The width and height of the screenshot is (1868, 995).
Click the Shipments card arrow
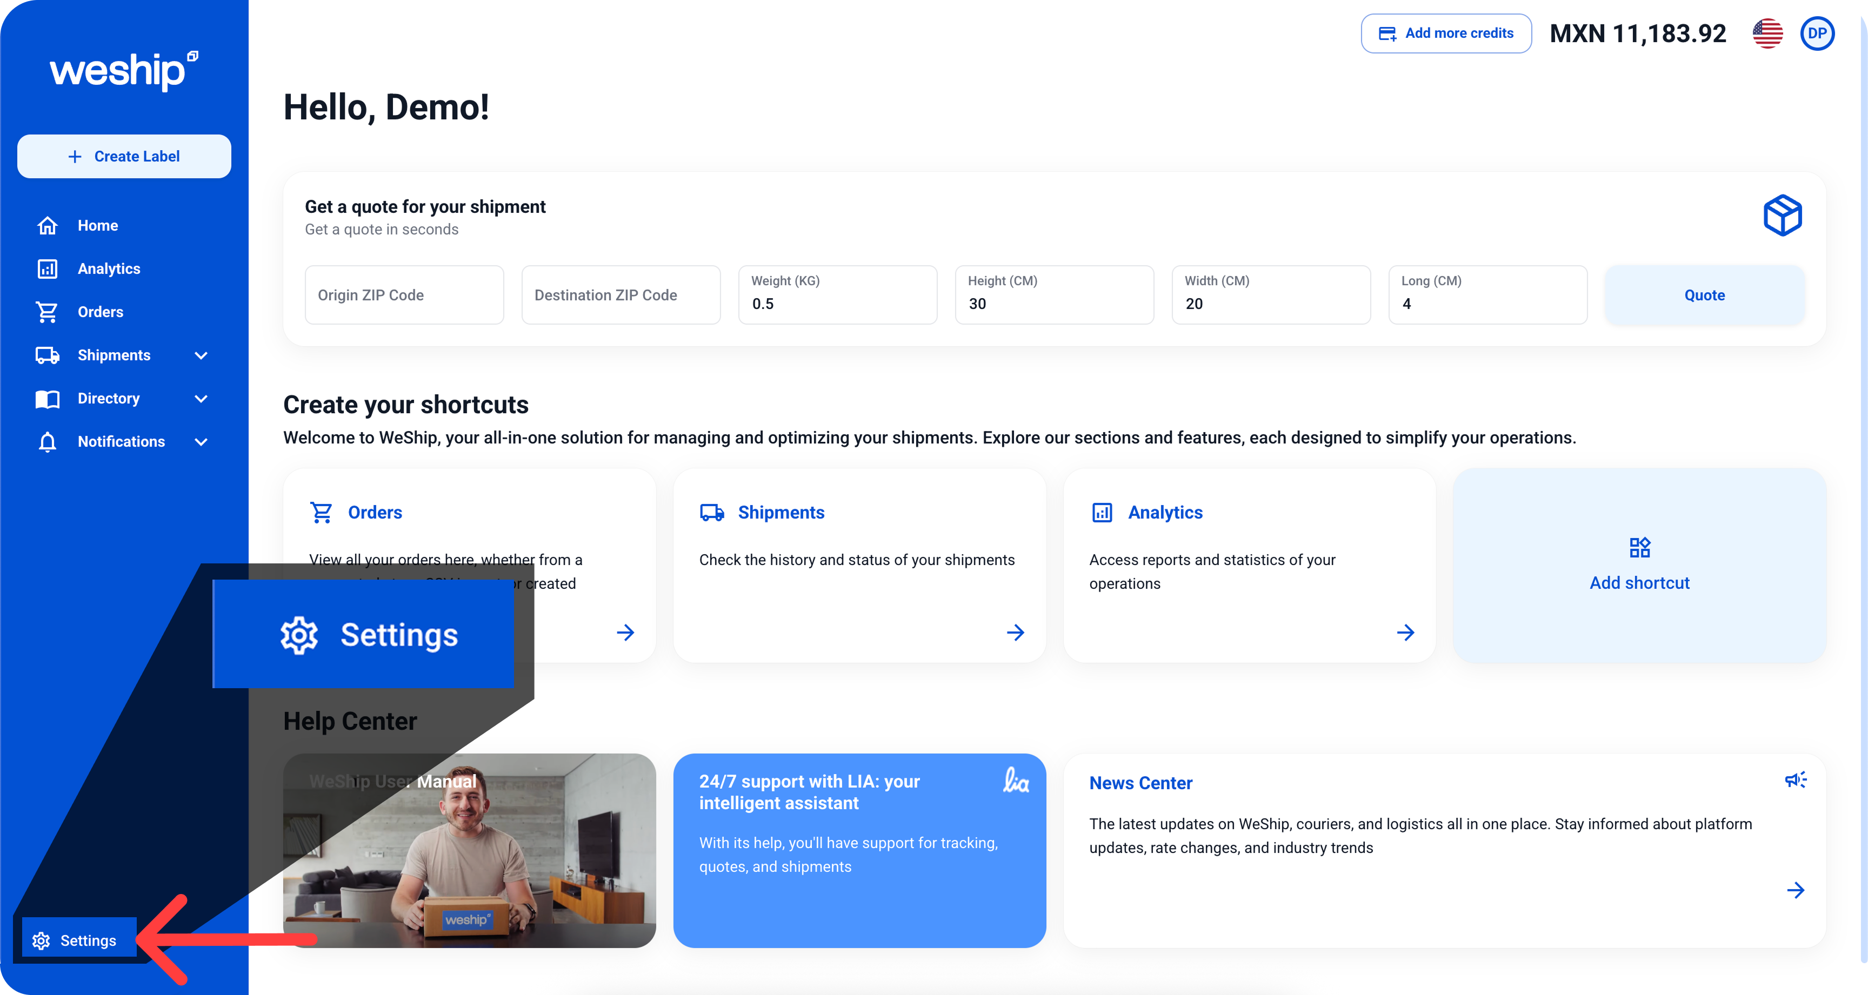pyautogui.click(x=1015, y=632)
